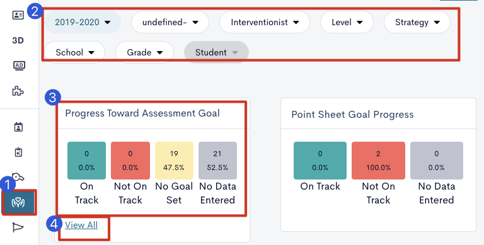Open the ID card icon in sidebar
This screenshot has width=484, height=245.
pos(18,15)
